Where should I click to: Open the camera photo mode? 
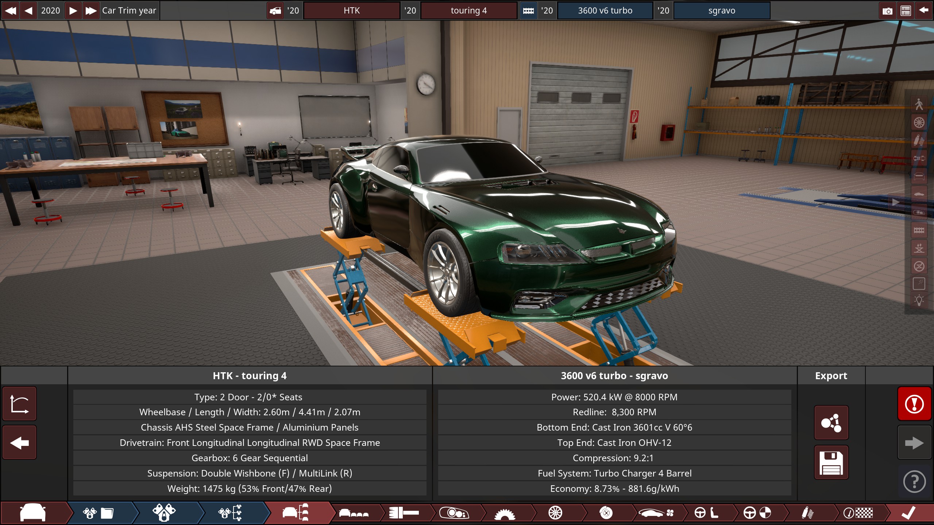(887, 11)
